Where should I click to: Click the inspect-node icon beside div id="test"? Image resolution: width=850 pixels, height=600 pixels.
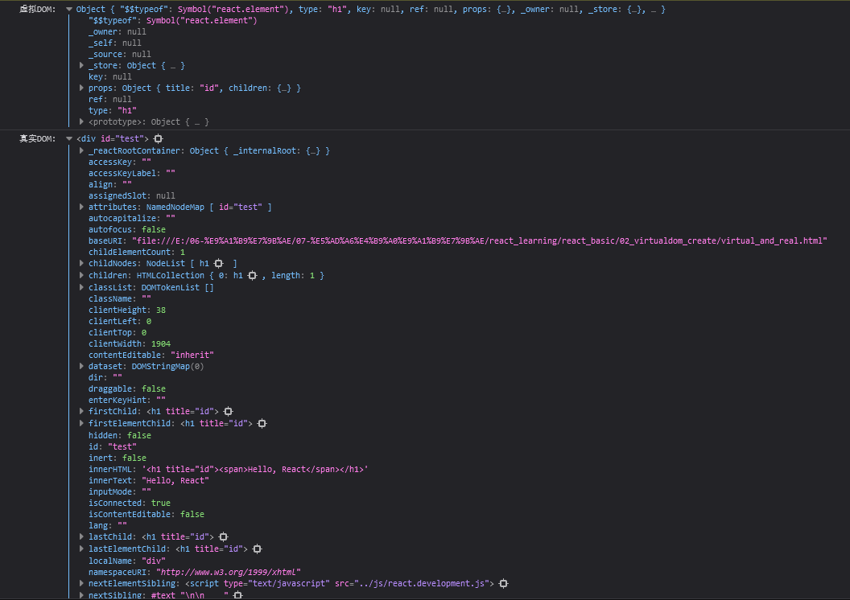click(159, 139)
